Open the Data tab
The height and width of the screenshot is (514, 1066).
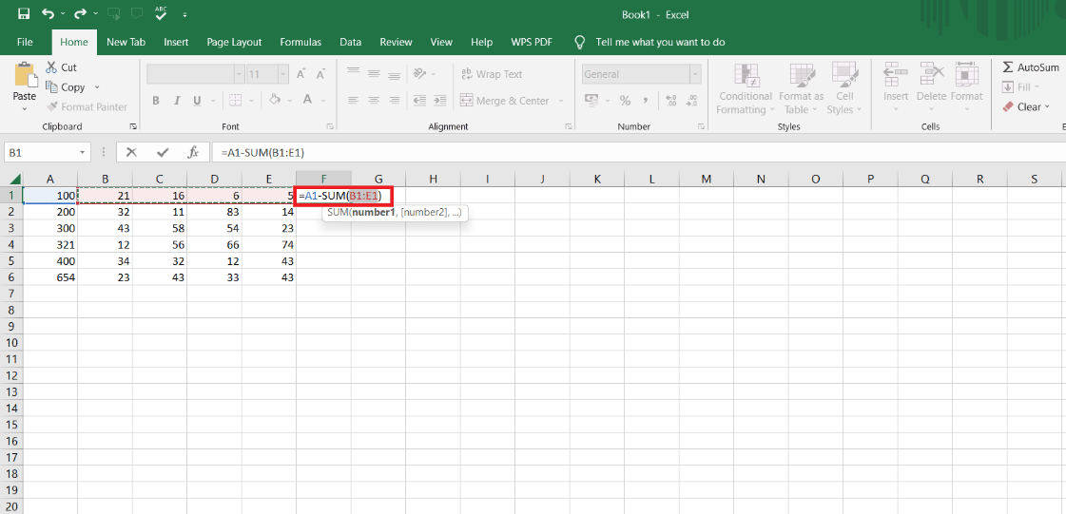click(350, 42)
